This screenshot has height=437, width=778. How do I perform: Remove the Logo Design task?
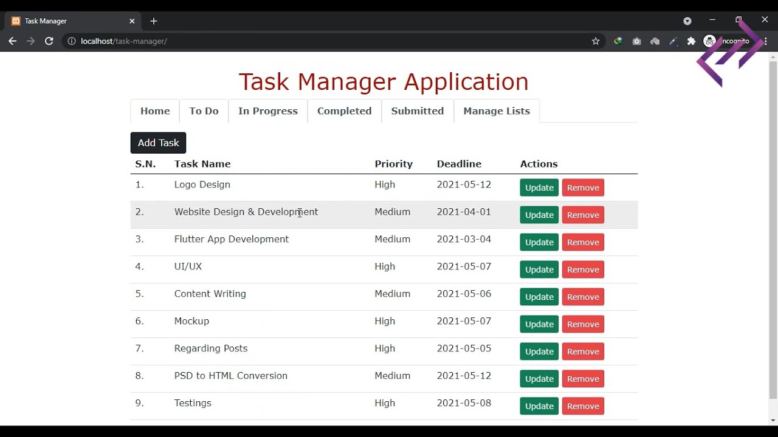583,188
